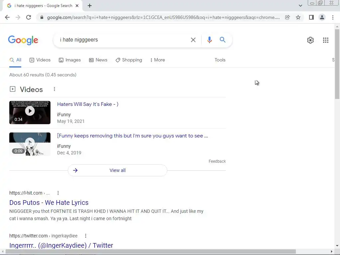Share this page using the share icon

(287, 17)
